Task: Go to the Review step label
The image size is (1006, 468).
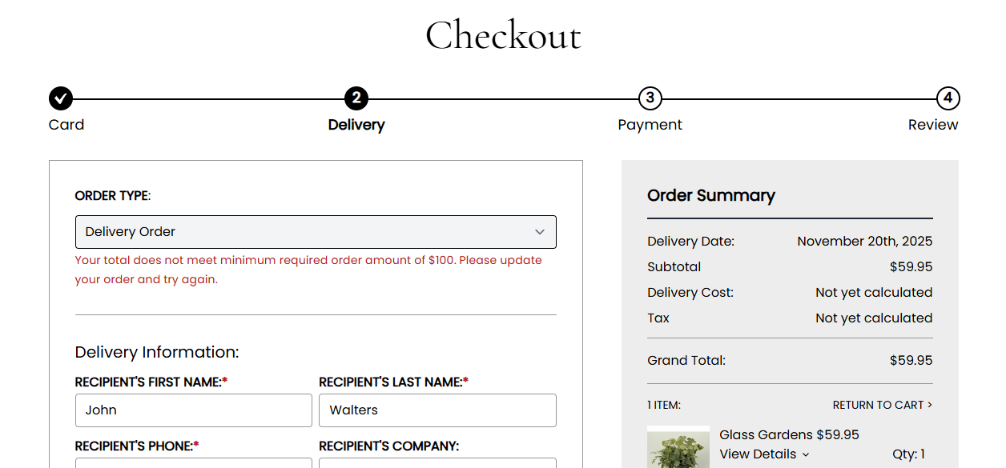Action: 933,125
